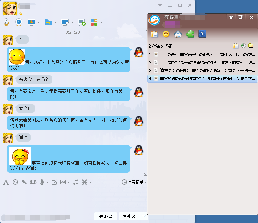Screen dimensions: 258x223
Task: Click the chat message 谢谢
Action: coord(23,137)
